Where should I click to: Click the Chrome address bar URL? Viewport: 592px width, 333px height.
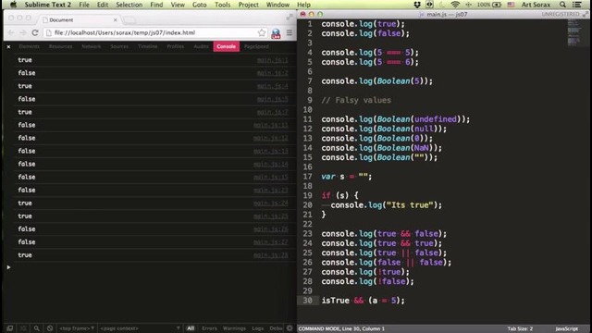pyautogui.click(x=125, y=33)
